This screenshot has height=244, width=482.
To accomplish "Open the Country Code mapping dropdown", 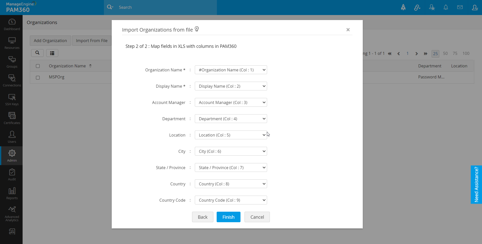I will click(x=231, y=200).
